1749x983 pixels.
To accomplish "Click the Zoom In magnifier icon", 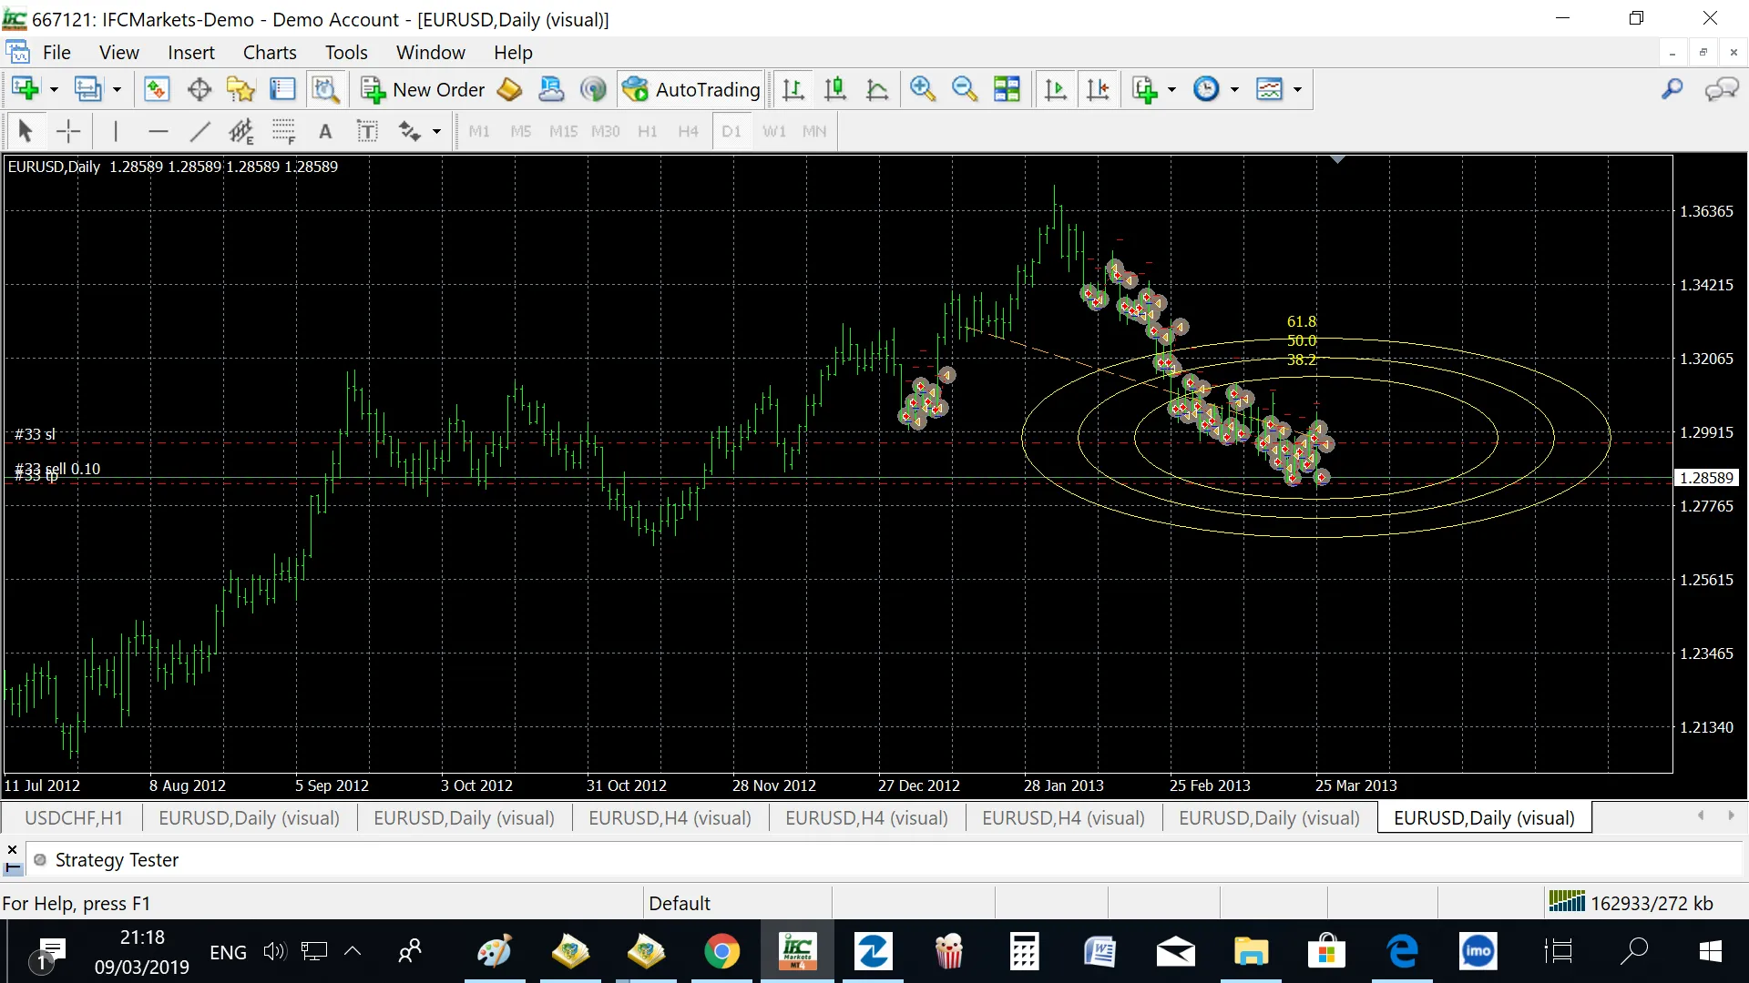I will [922, 89].
